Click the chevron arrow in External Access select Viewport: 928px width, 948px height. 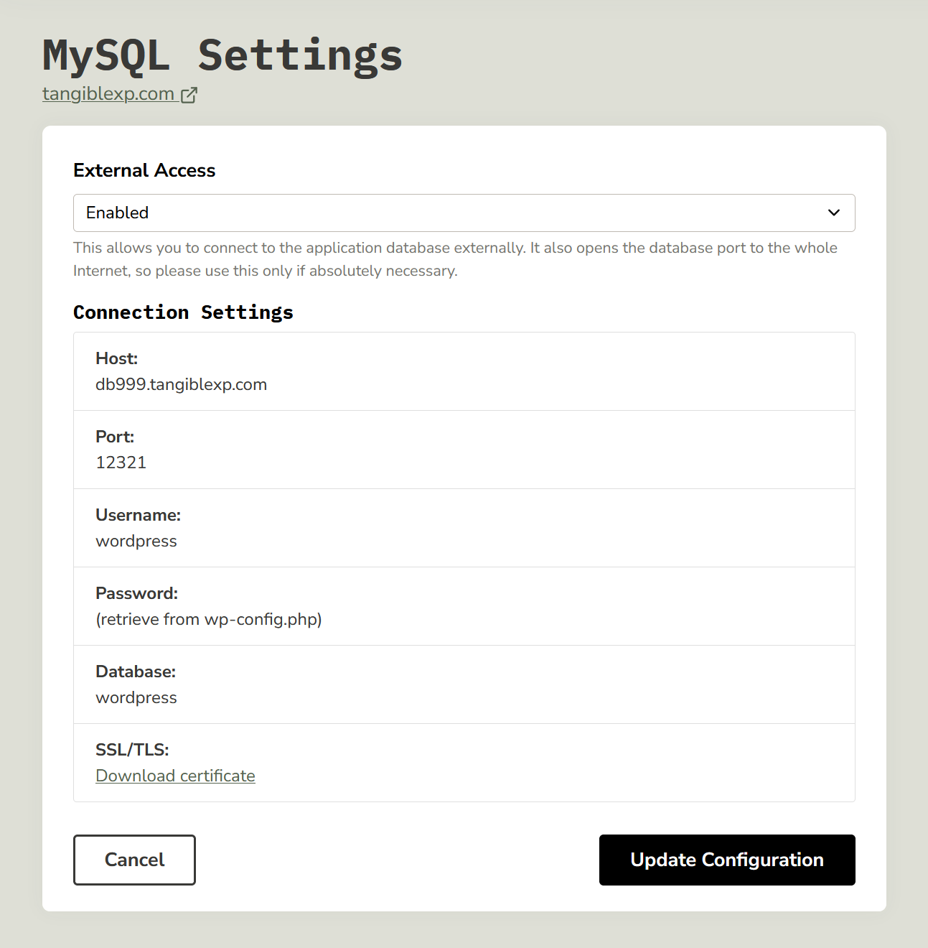(833, 213)
